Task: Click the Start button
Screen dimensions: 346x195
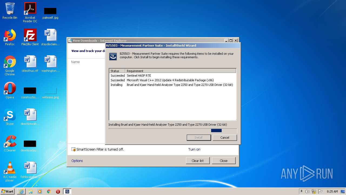Action: point(8,191)
